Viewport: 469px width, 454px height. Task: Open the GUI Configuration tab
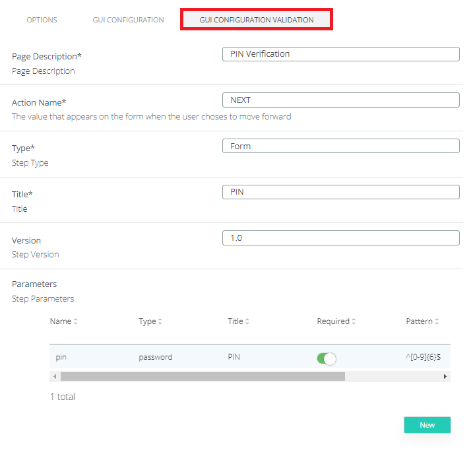[128, 20]
